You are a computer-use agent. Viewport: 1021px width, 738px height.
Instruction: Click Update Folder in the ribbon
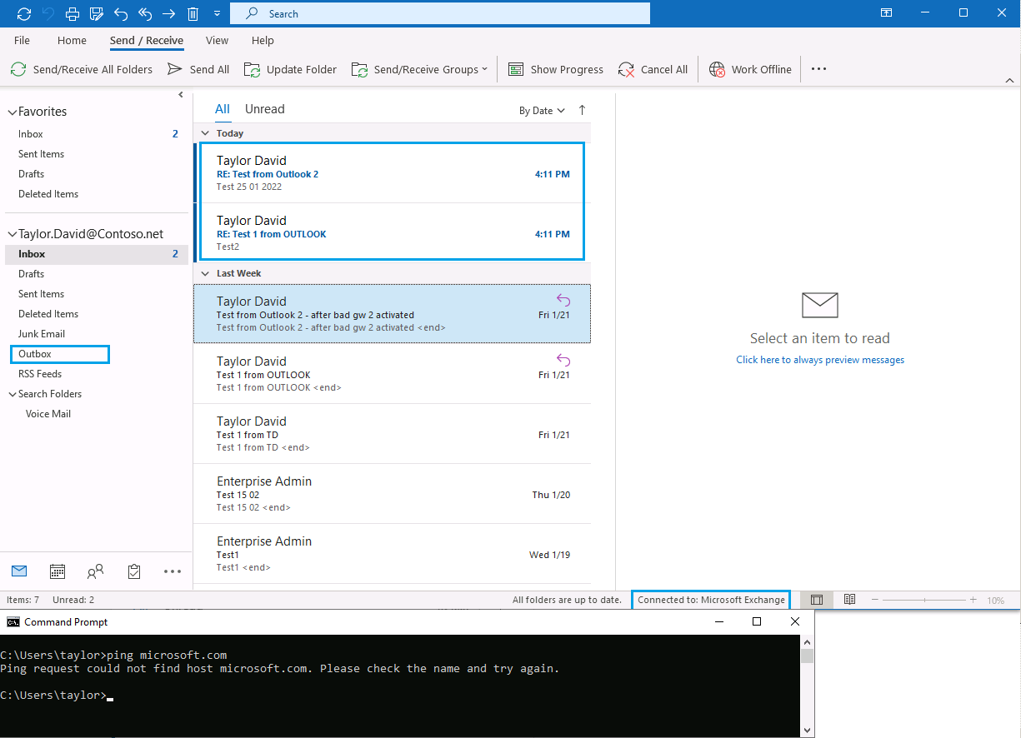click(291, 69)
